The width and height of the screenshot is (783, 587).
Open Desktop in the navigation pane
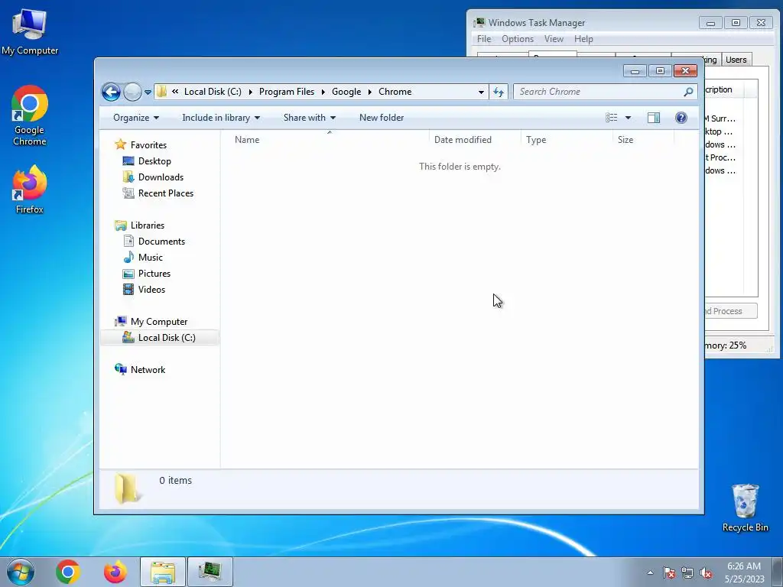154,161
